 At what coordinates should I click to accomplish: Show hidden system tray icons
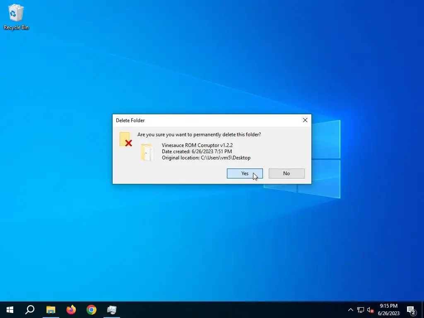[x=350, y=310]
